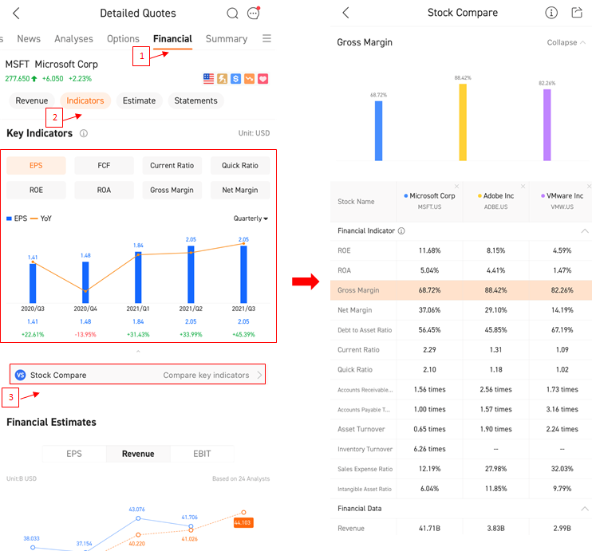Tap the purple VMware gross margin bar
This screenshot has width=592, height=551.
[547, 125]
